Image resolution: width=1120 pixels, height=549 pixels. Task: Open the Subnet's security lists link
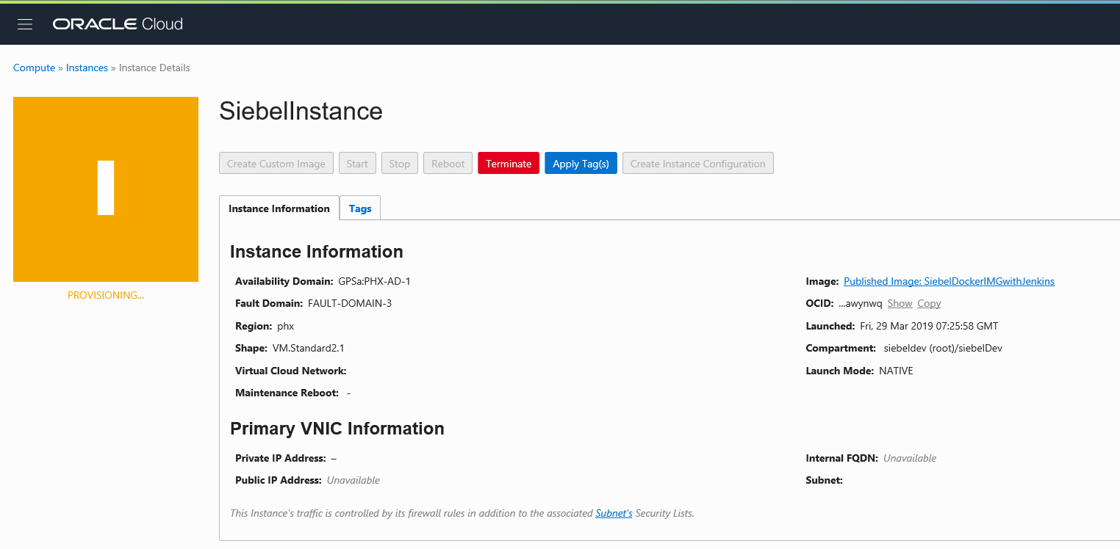coord(613,513)
